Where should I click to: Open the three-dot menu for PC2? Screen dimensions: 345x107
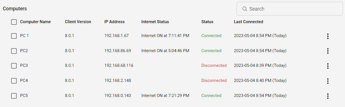[328, 51]
